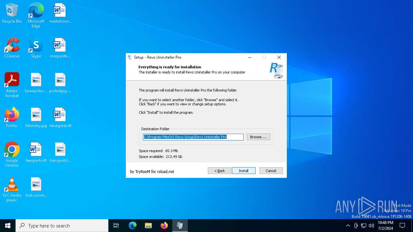Image resolution: width=413 pixels, height=232 pixels.
Task: Select the stevegreat.rtf document icon
Action: [60, 118]
